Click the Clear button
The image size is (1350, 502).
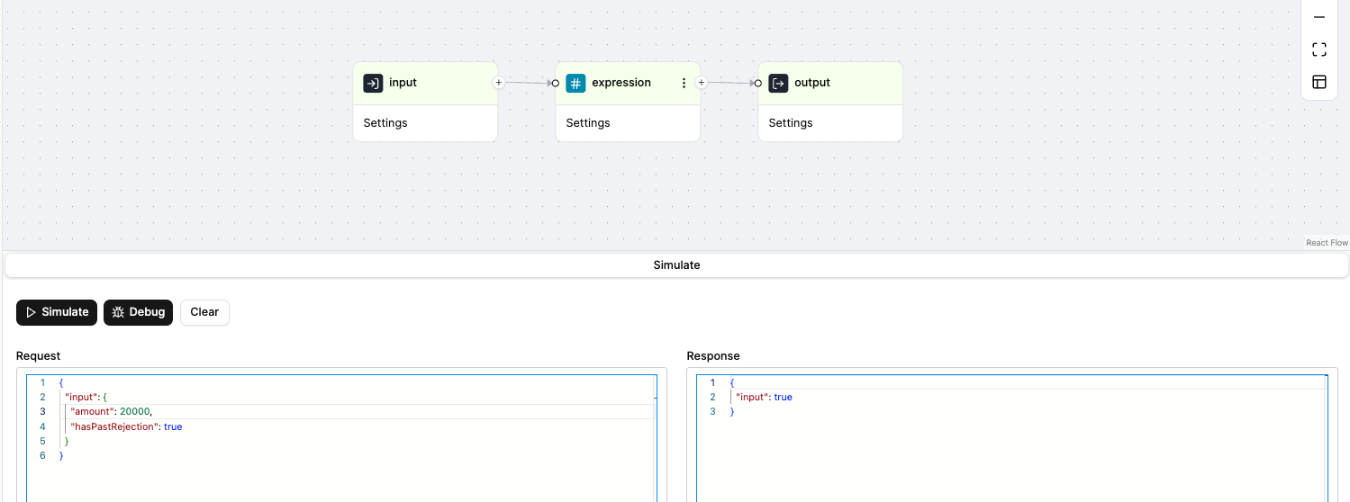click(204, 312)
